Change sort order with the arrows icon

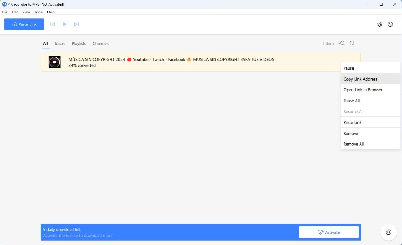tap(352, 43)
